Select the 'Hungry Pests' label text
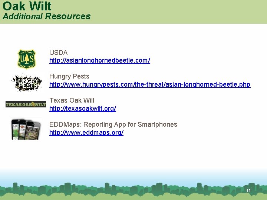267x200 pixels. [69, 76]
